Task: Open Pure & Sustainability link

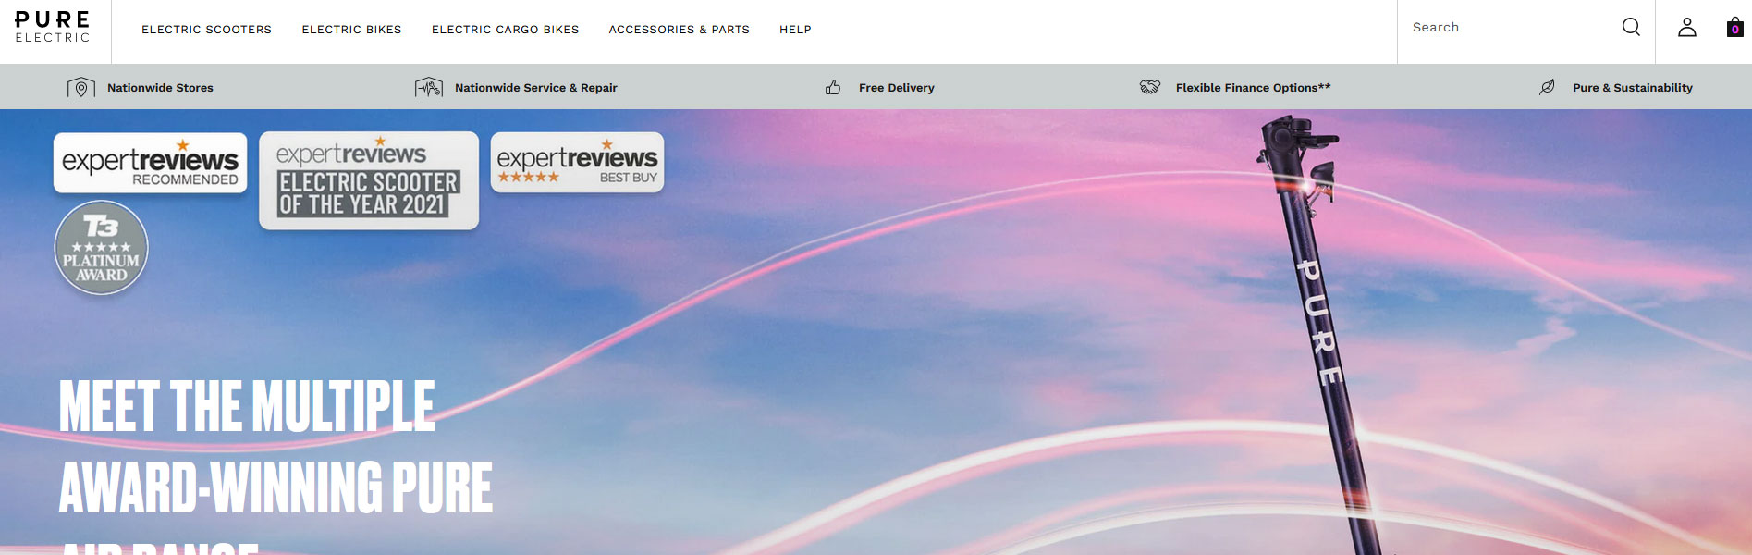Action: [1633, 88]
